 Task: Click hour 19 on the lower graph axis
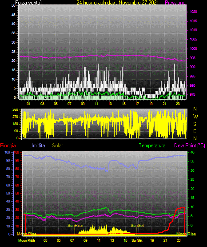click(x=152, y=240)
